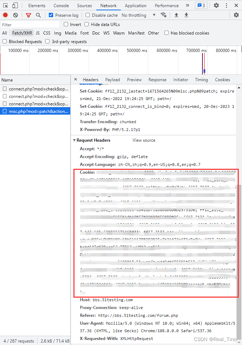Open the Timing tab
Viewport: 242px width, 345px height.
tap(201, 80)
